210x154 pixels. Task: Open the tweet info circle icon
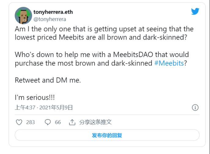click(195, 107)
